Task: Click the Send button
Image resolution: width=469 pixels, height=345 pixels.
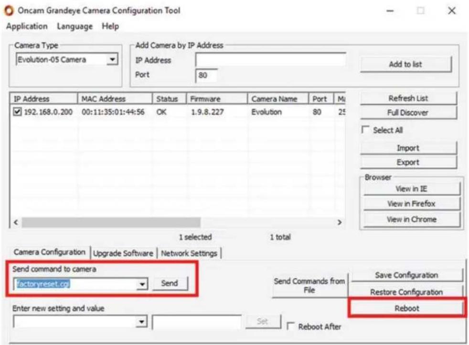Action: tap(170, 283)
